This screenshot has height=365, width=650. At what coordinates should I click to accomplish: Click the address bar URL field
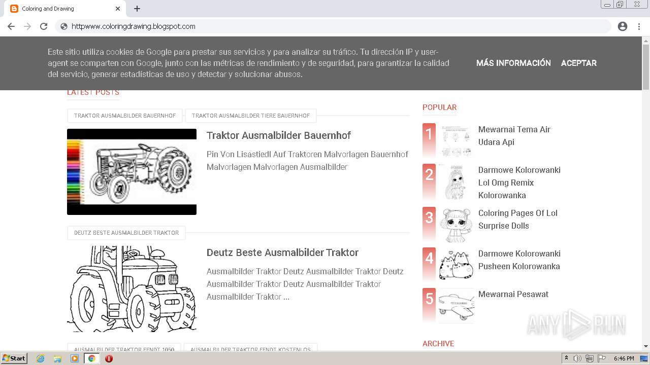(333, 26)
